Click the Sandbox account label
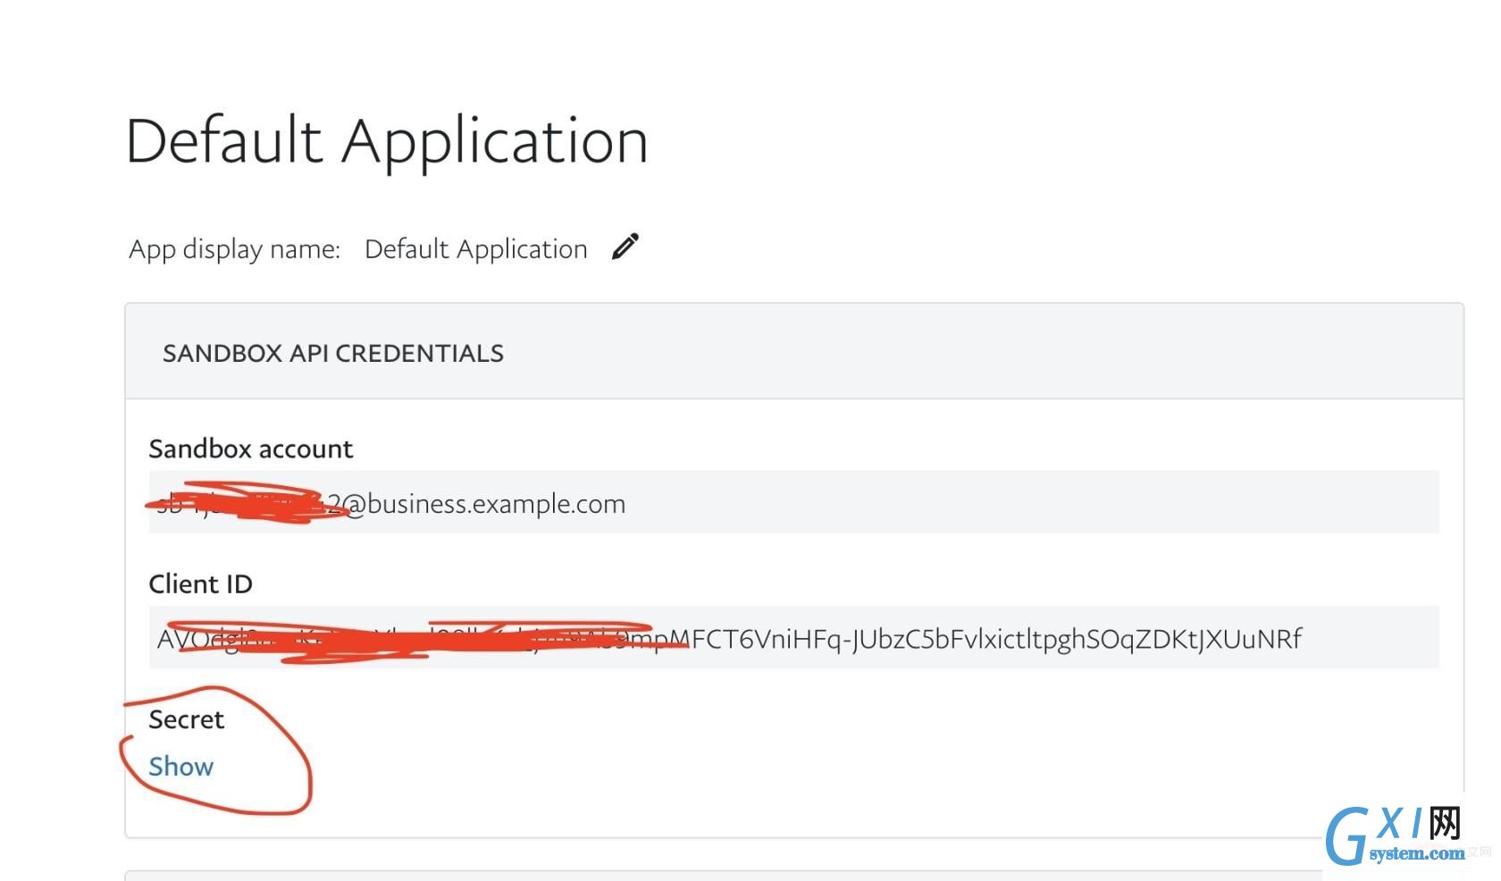 pos(251,449)
